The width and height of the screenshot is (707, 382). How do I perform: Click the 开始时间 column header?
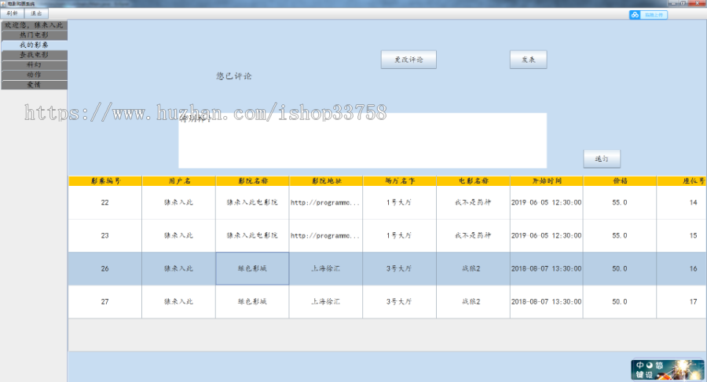[x=547, y=181]
